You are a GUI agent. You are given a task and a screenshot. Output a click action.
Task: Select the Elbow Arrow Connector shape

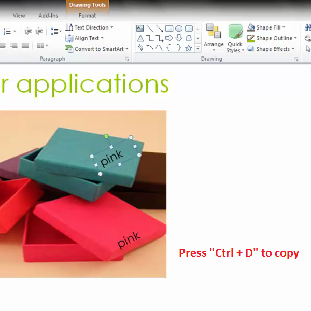click(160, 38)
